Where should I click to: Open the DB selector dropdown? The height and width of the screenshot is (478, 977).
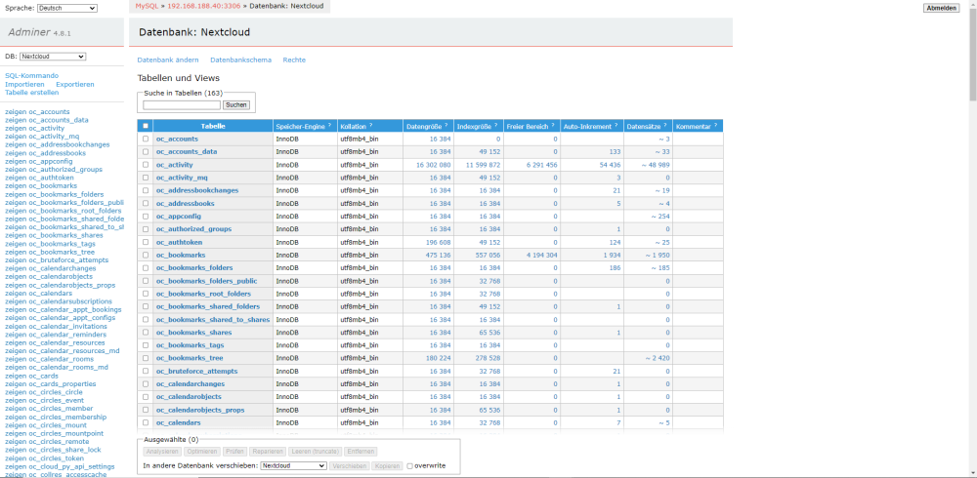coord(53,57)
